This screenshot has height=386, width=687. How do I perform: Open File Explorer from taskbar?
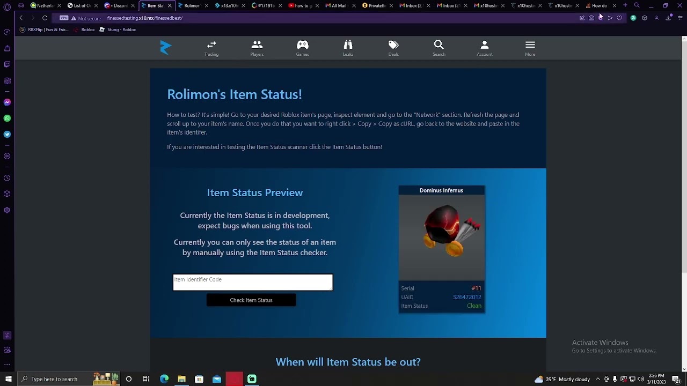(182, 379)
